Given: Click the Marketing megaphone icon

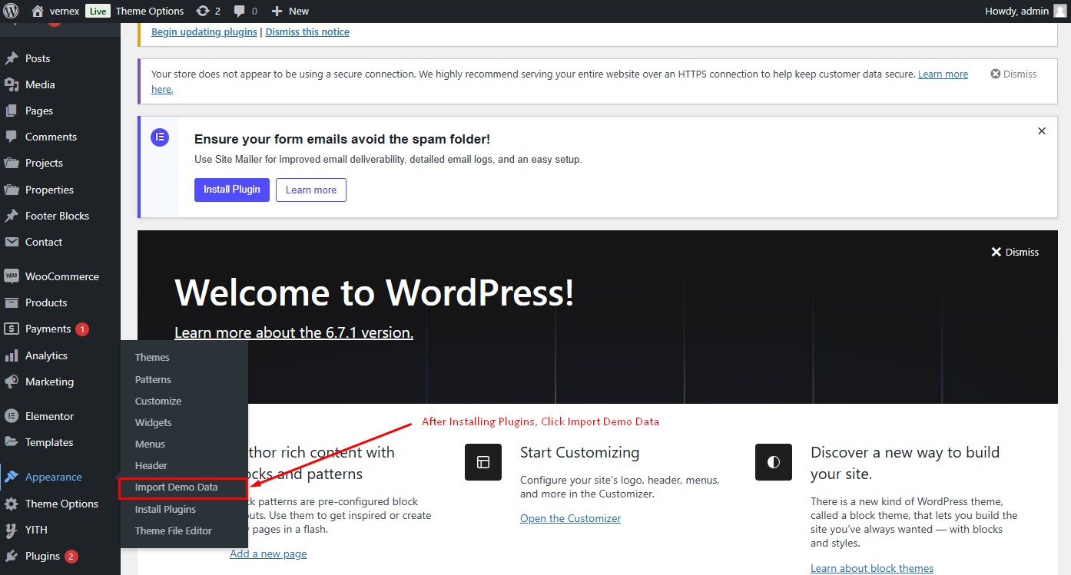Looking at the screenshot, I should 12,382.
